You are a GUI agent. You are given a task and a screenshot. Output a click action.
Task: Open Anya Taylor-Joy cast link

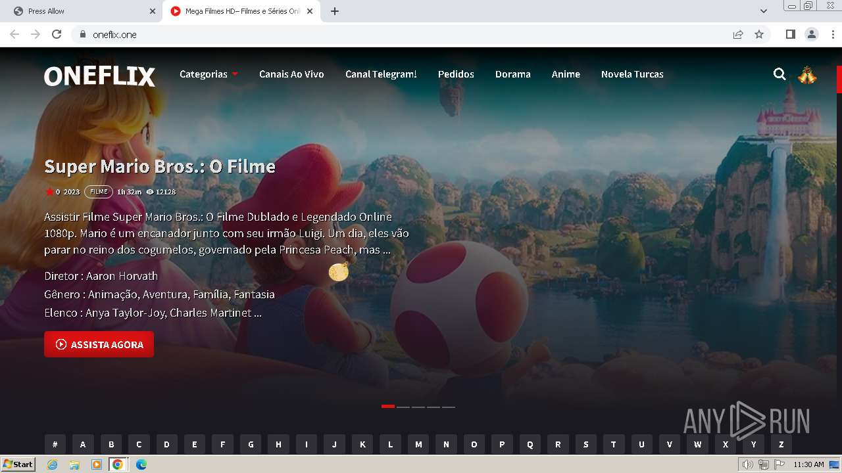click(x=125, y=313)
